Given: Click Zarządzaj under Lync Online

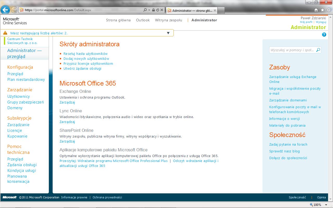Looking at the screenshot, I should [67, 122].
